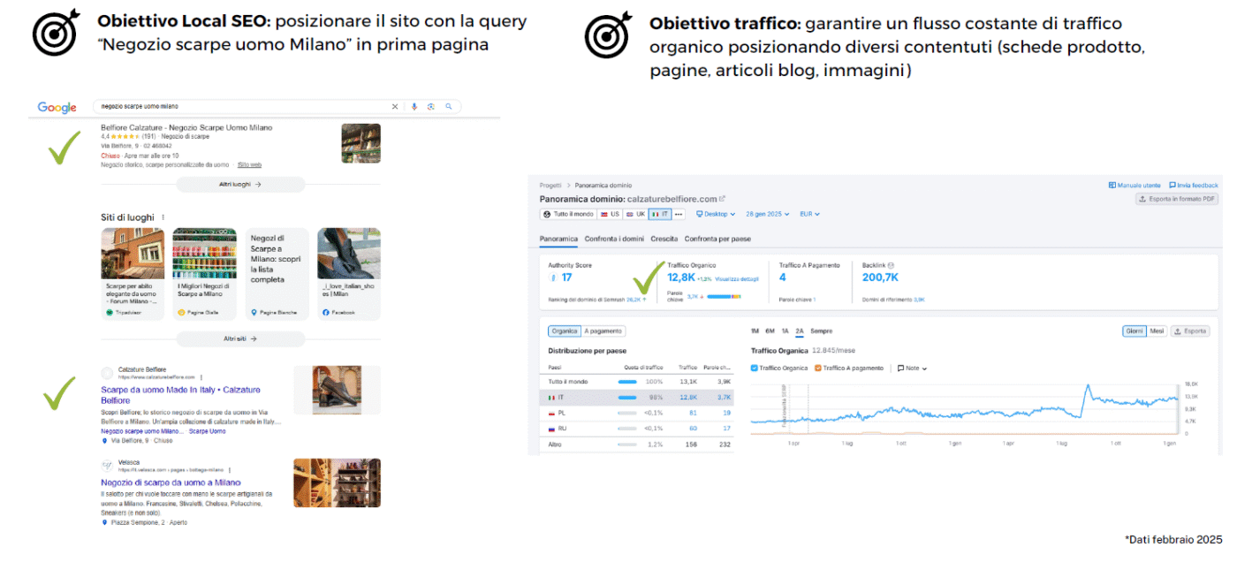1237x570 pixels.
Task: Open the 'Confronta i domini' tab
Action: pos(615,239)
